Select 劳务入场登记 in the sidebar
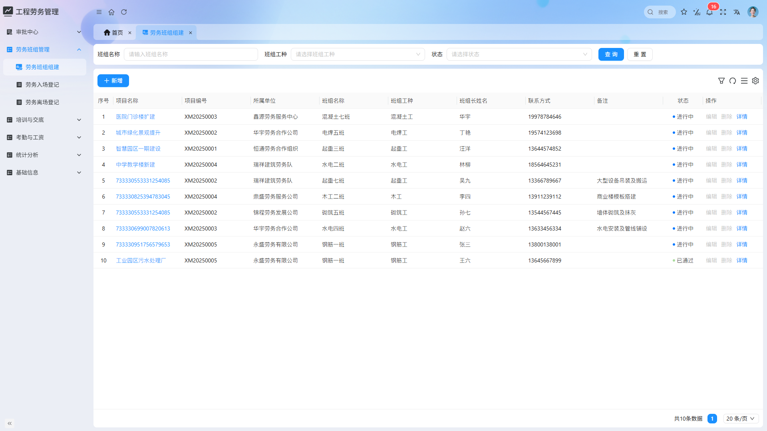 point(42,85)
